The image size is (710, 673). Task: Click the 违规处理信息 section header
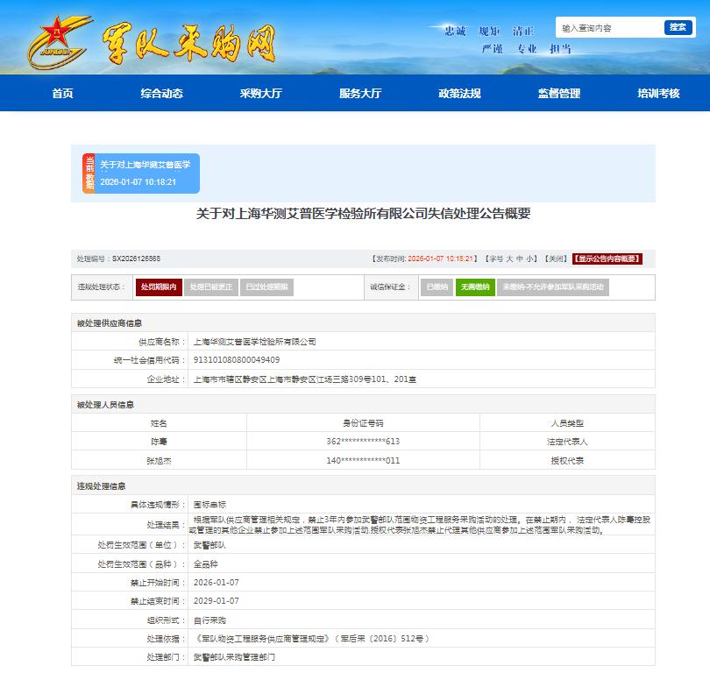(101, 486)
